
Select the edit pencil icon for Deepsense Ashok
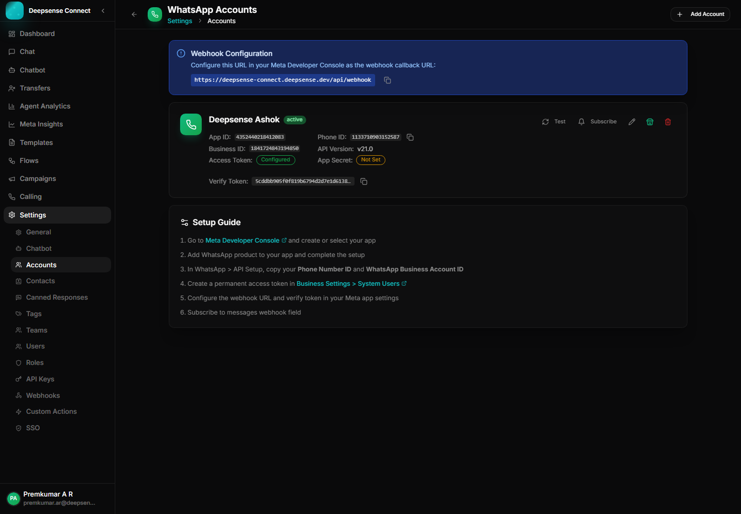tap(632, 121)
